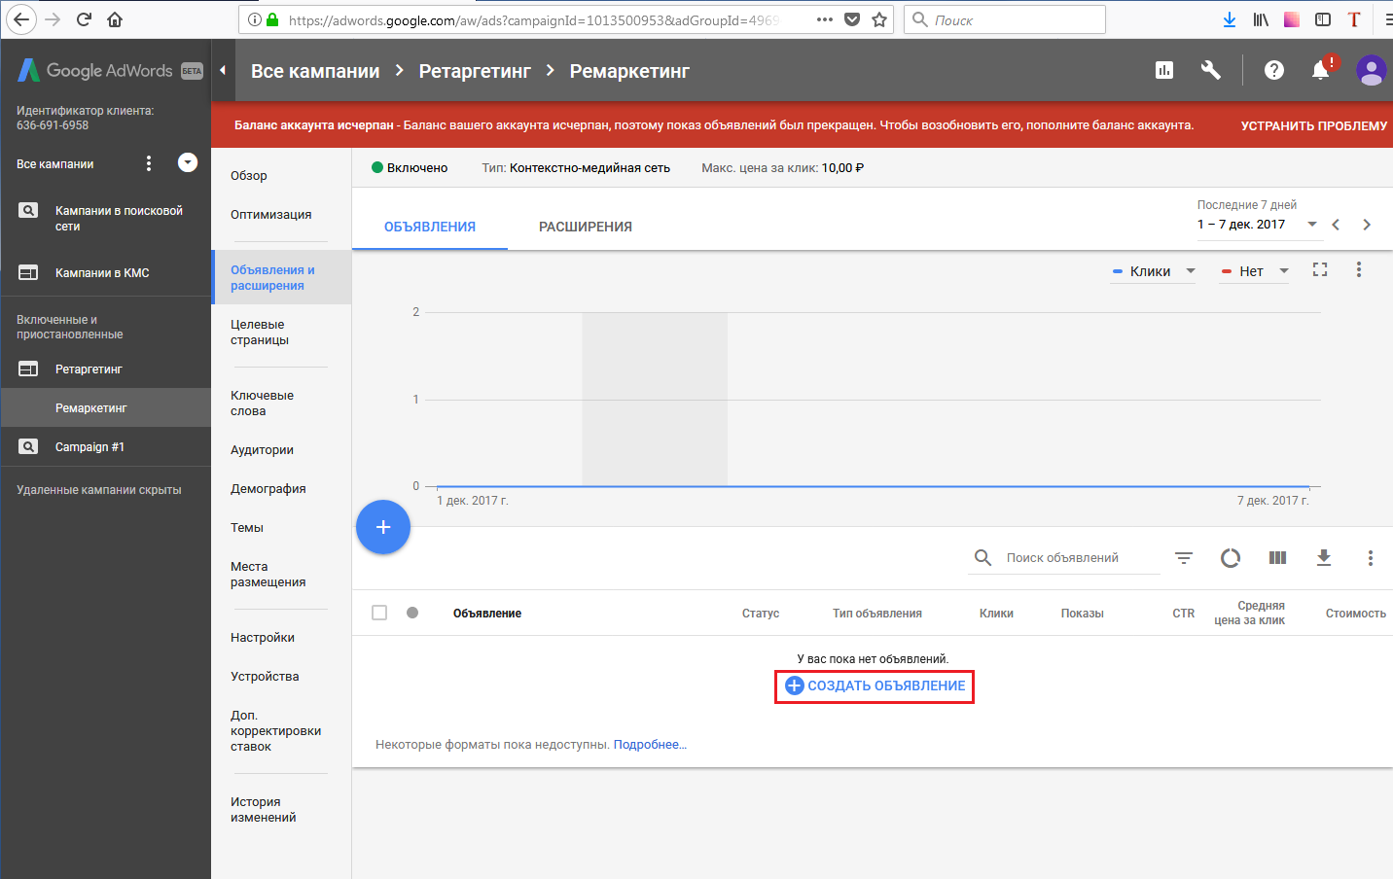Select Campaign #1 in sidebar

click(106, 447)
